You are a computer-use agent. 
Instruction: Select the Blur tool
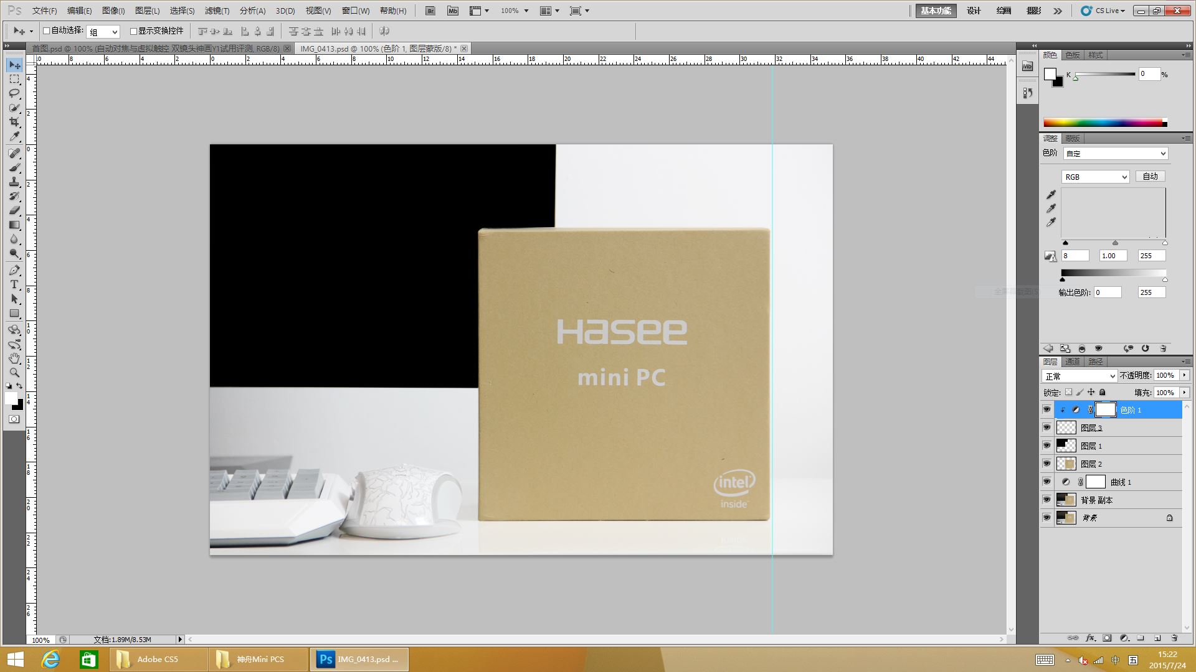tap(14, 239)
